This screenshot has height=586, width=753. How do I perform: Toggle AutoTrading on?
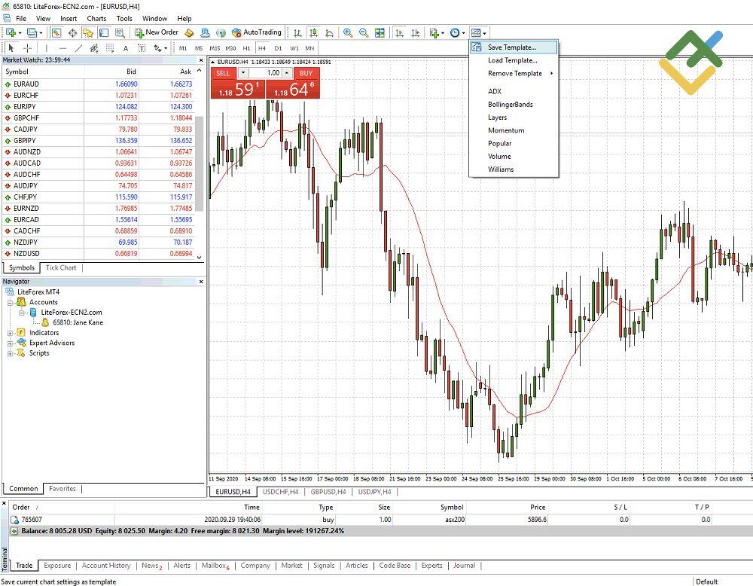(261, 32)
